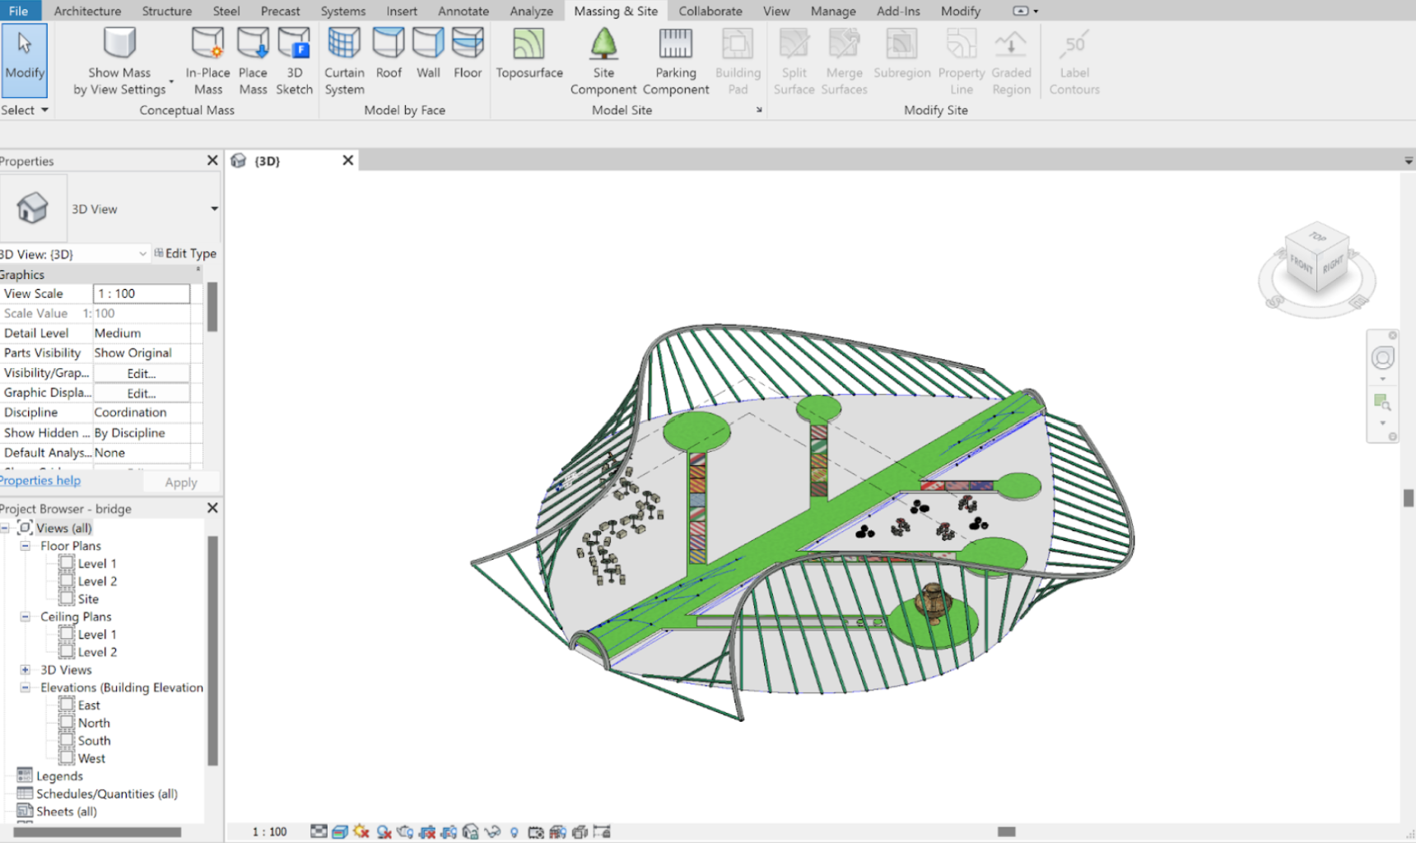Toggle Reveal Hidden Elements lightbulb

point(515,831)
